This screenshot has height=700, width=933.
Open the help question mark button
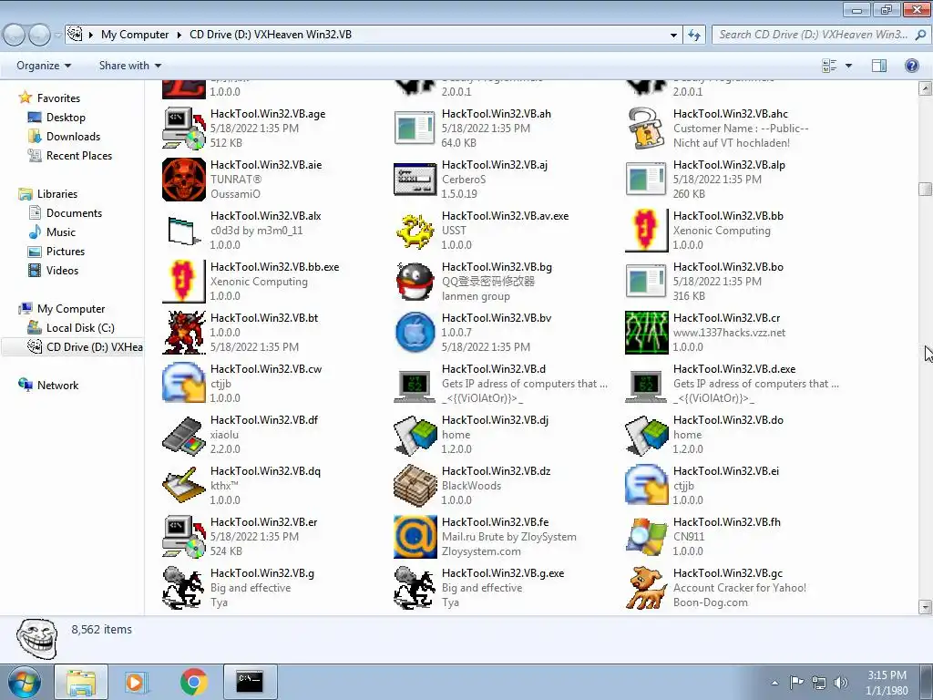[911, 66]
